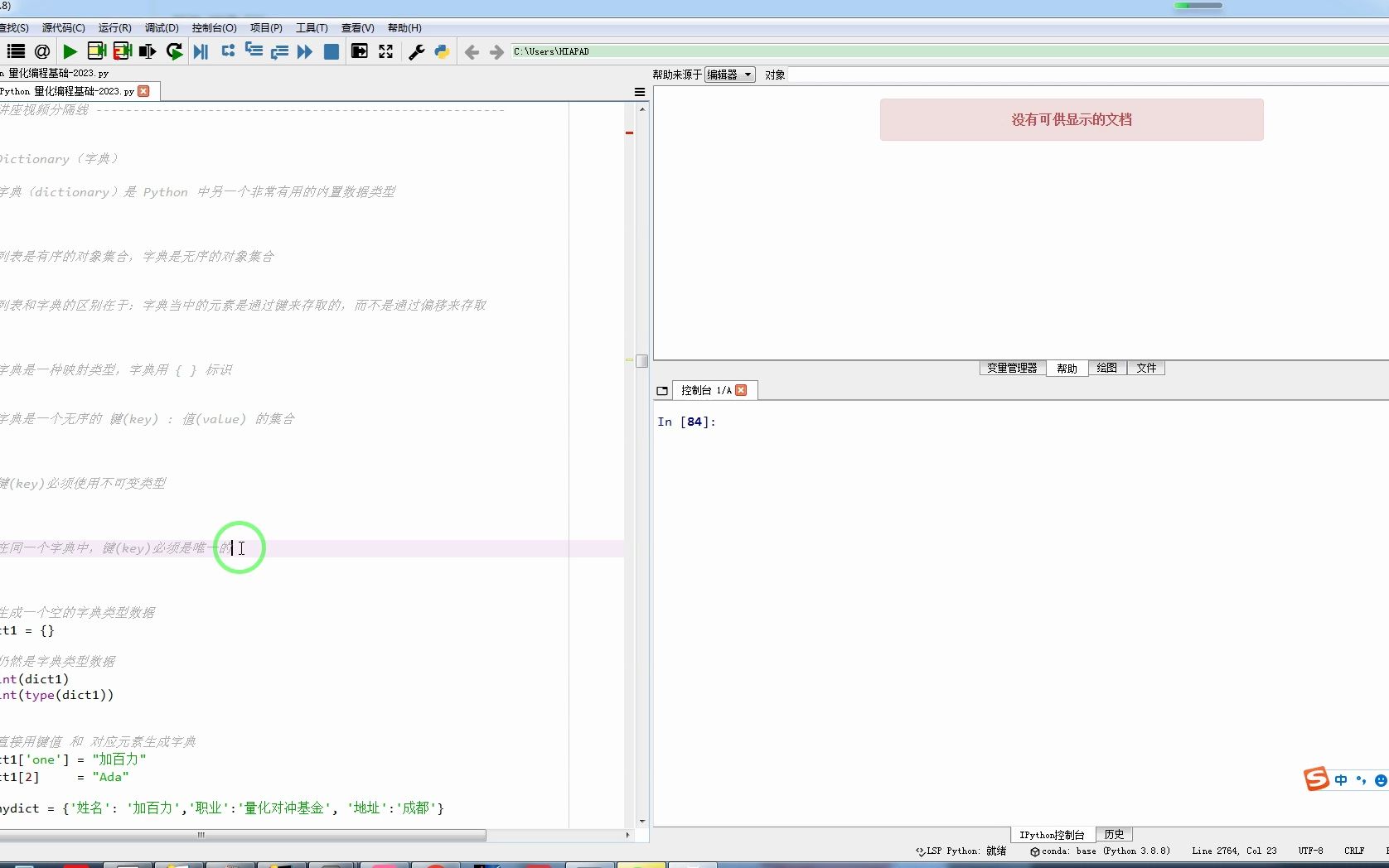
Task: Click the editor scroll up arrow
Action: [642, 109]
